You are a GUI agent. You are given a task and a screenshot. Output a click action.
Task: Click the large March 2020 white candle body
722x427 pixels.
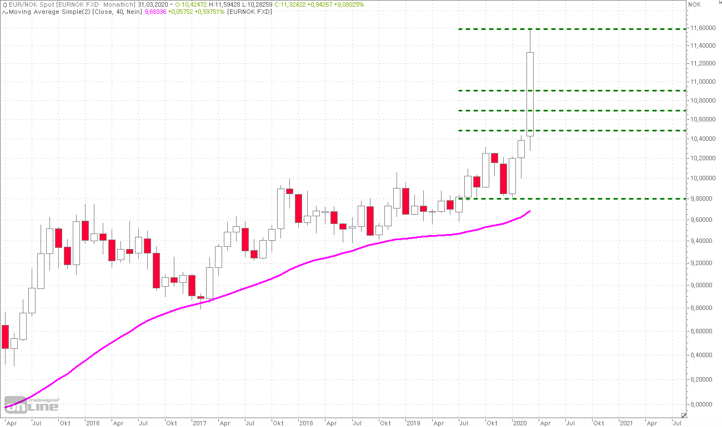point(530,94)
